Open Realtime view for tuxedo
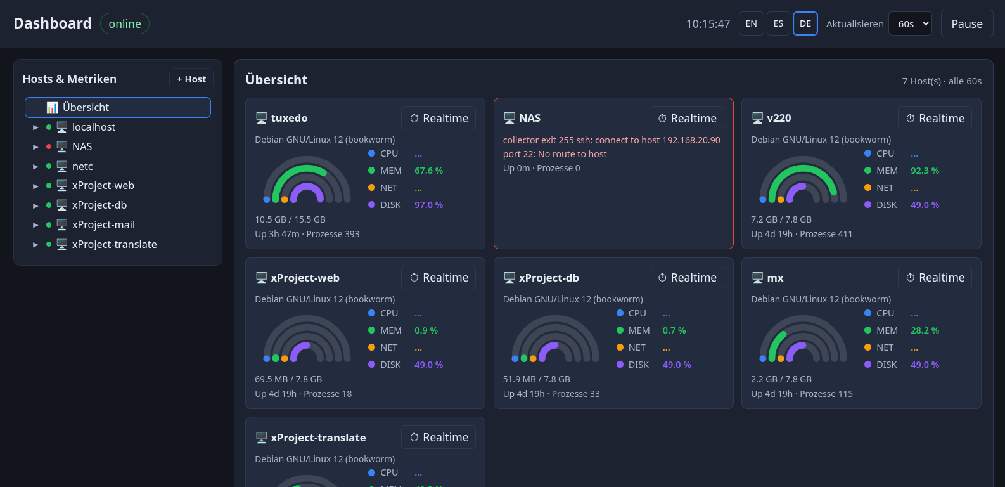 438,118
